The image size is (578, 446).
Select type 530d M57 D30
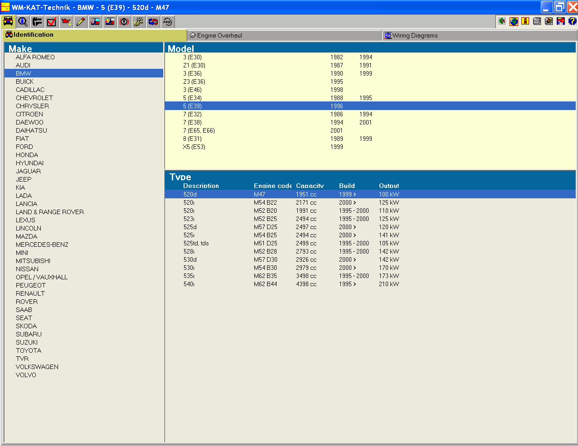[370, 259]
